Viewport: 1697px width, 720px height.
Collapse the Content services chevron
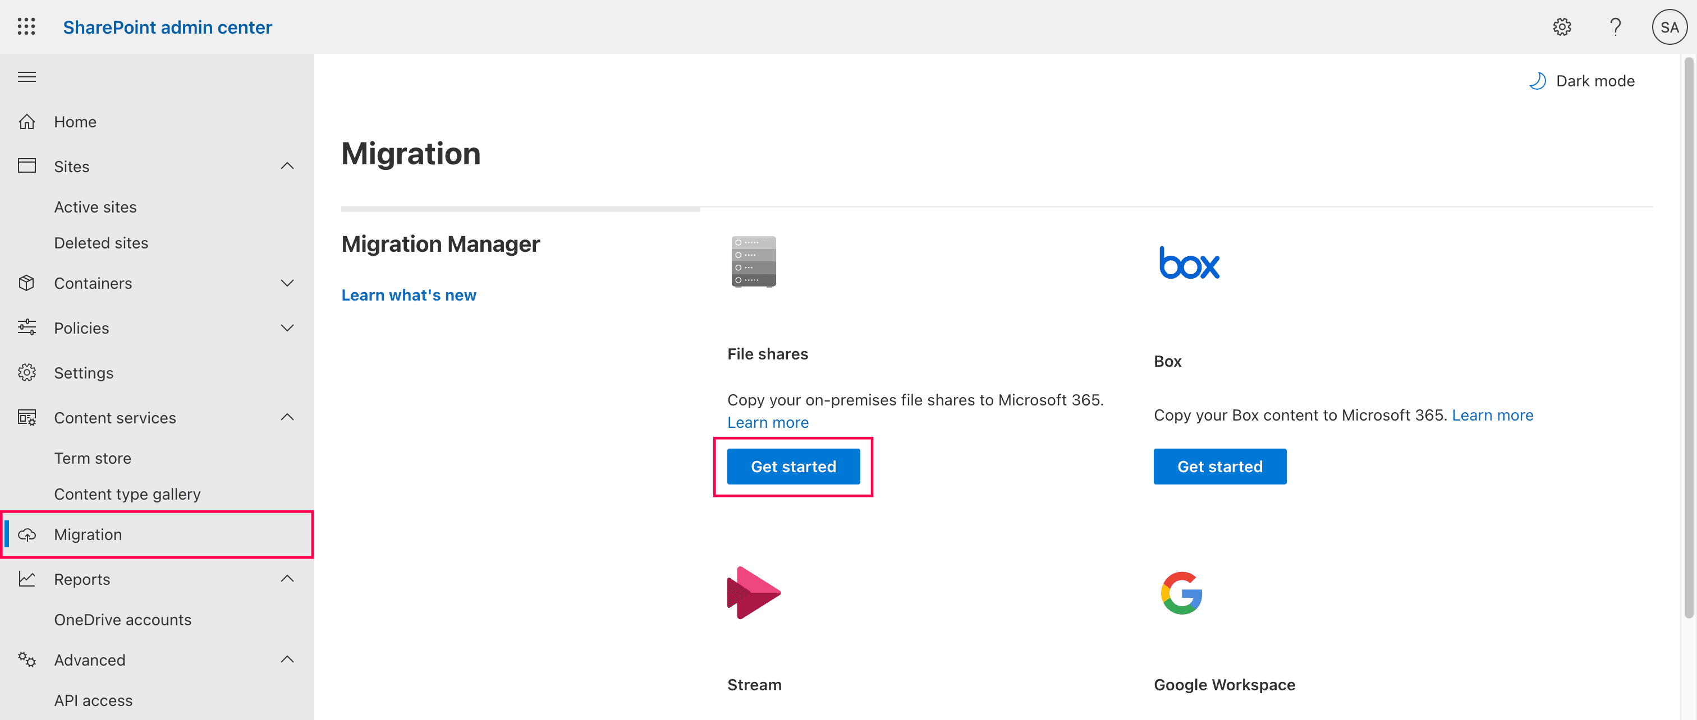pos(287,417)
